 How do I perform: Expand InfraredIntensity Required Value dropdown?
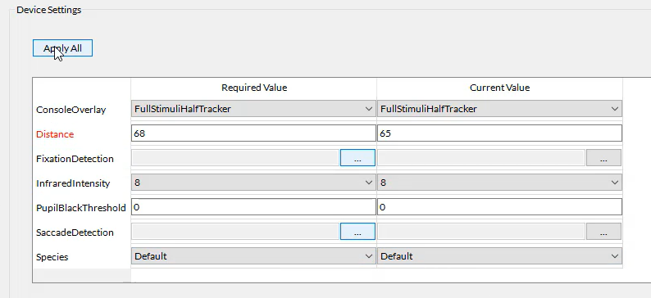(253, 183)
